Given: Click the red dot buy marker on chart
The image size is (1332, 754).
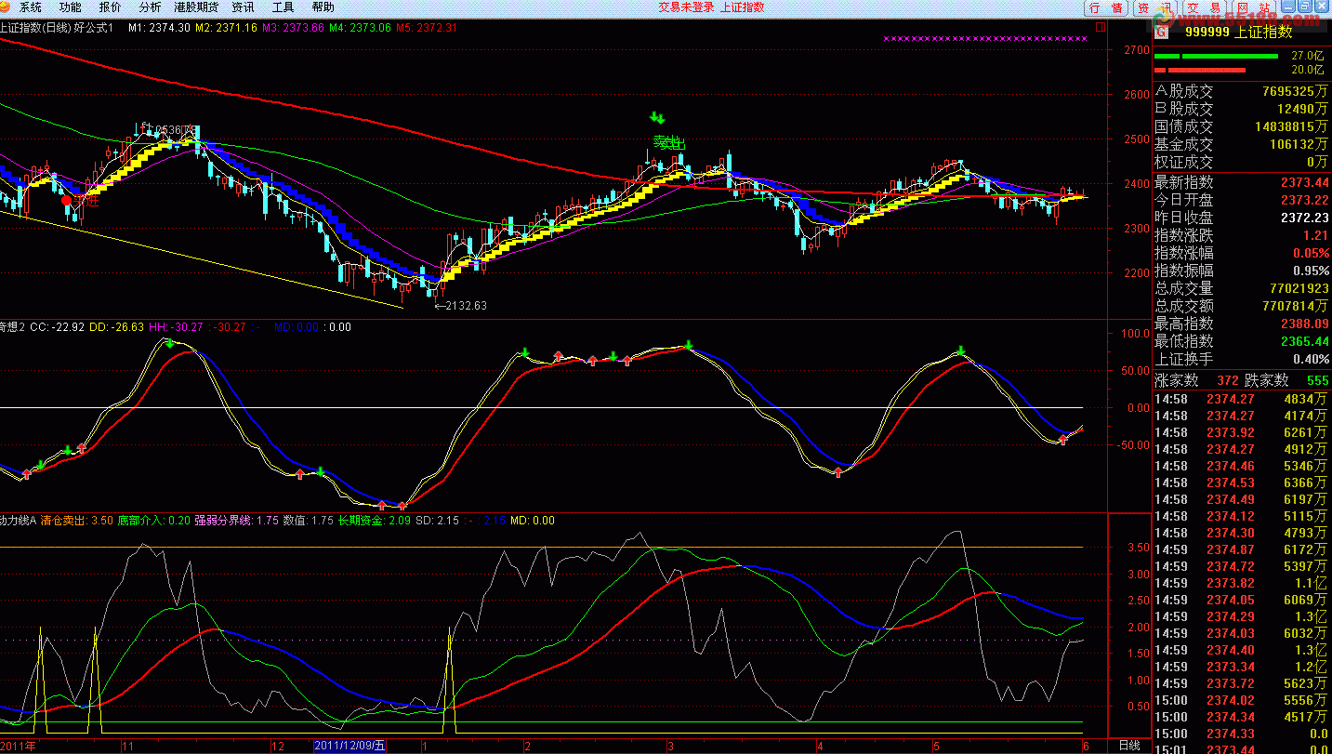Looking at the screenshot, I should click(65, 200).
